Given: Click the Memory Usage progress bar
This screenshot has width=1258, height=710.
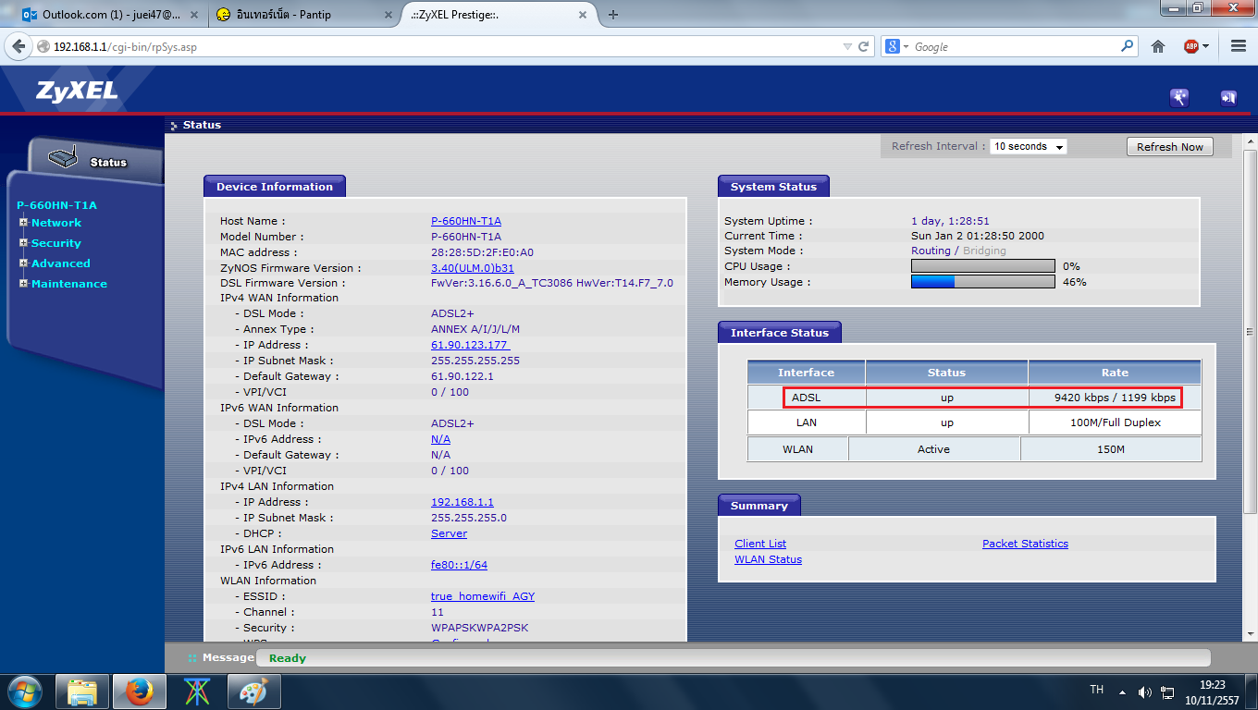Looking at the screenshot, I should (x=982, y=282).
